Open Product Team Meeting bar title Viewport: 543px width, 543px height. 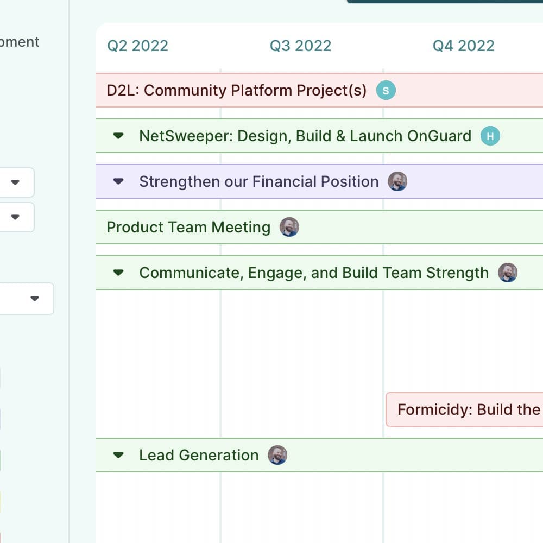188,228
